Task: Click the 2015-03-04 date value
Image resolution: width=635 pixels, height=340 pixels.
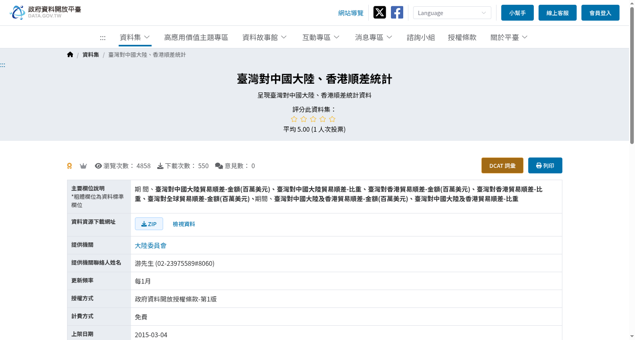Action: coord(151,335)
